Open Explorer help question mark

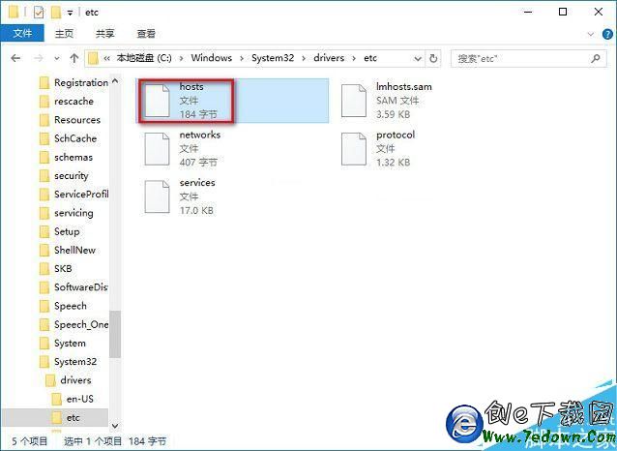[x=608, y=34]
